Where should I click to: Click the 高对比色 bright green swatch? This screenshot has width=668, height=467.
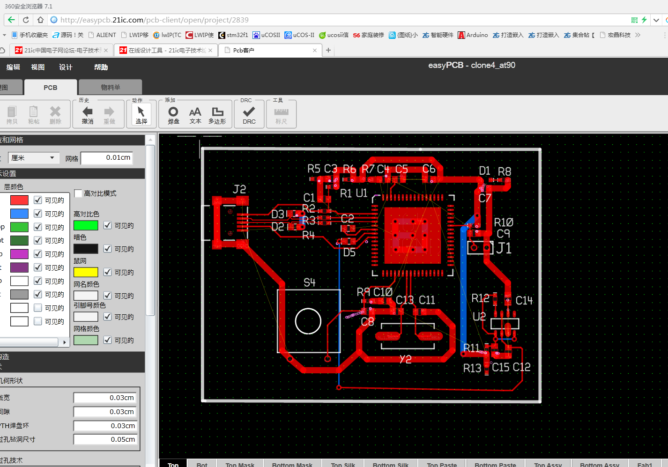86,225
